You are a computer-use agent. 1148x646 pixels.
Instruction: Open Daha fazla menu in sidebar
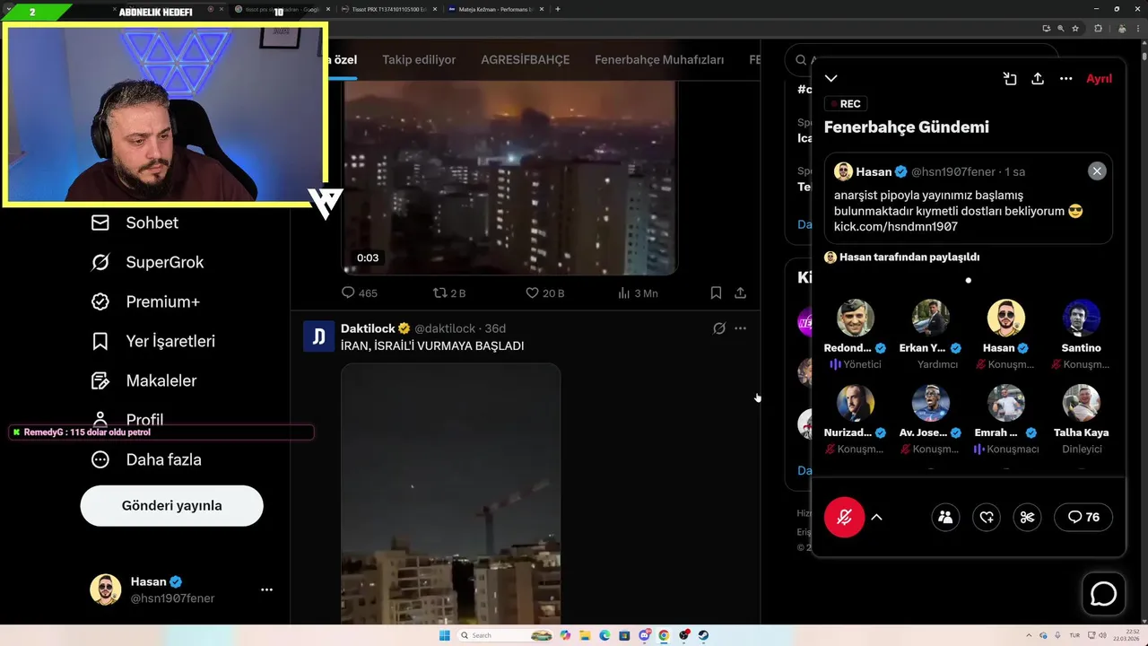145,459
